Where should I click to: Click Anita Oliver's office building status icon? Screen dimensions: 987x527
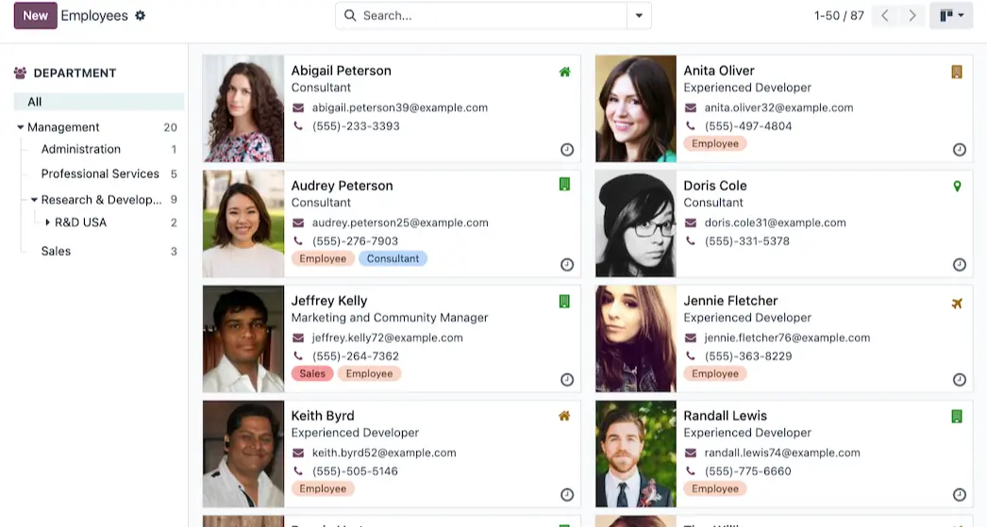(957, 72)
